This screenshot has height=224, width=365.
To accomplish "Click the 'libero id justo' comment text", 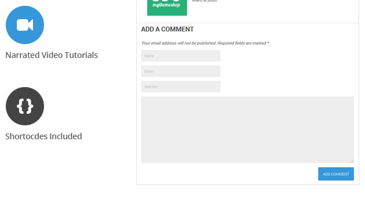I will click(205, 1).
